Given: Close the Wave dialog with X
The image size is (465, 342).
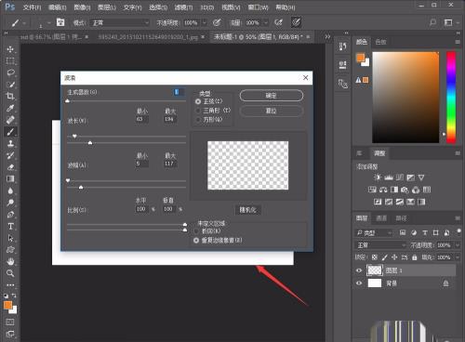Looking at the screenshot, I should 305,77.
